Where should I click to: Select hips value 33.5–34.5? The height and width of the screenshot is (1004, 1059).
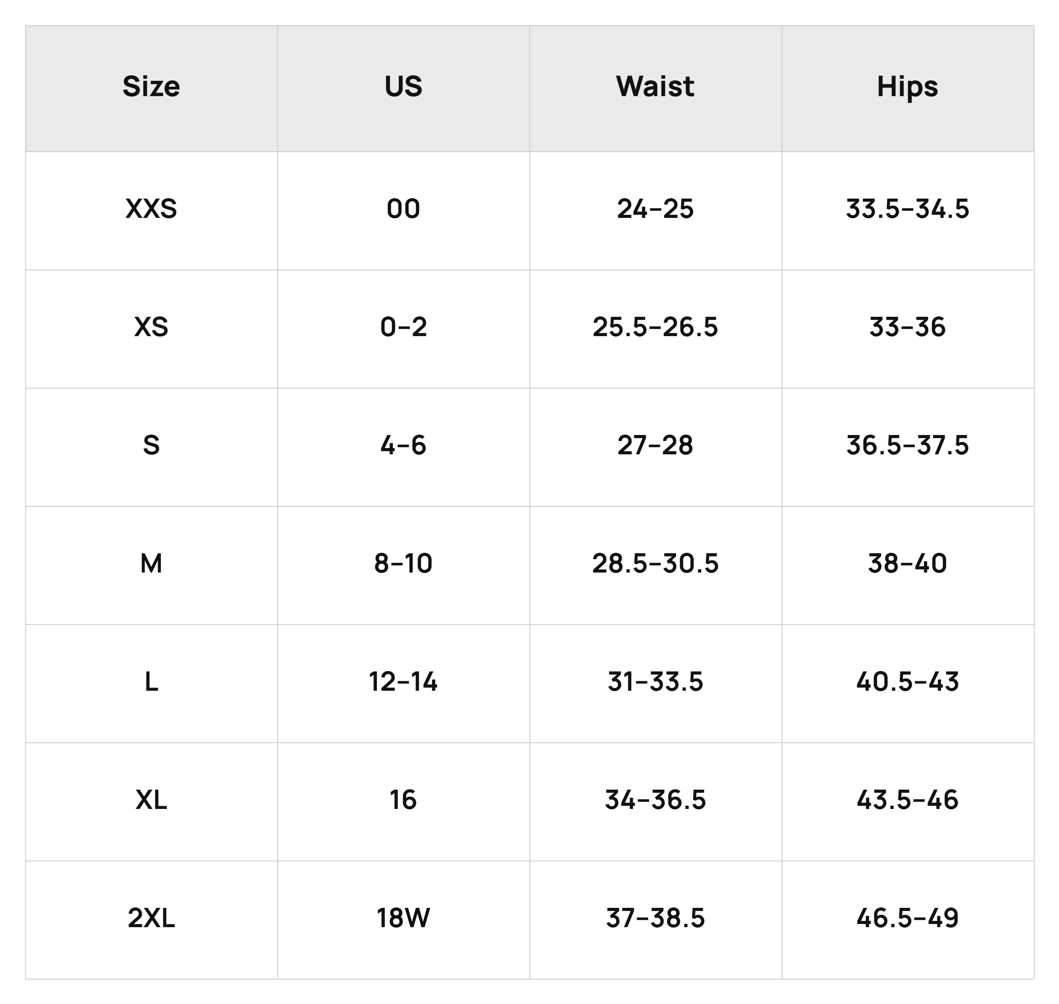click(x=908, y=210)
